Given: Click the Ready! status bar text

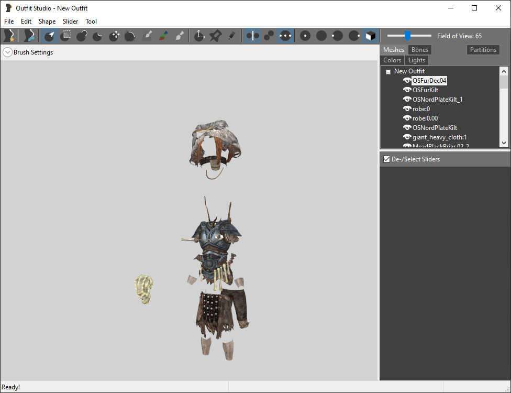Looking at the screenshot, I should (x=11, y=387).
